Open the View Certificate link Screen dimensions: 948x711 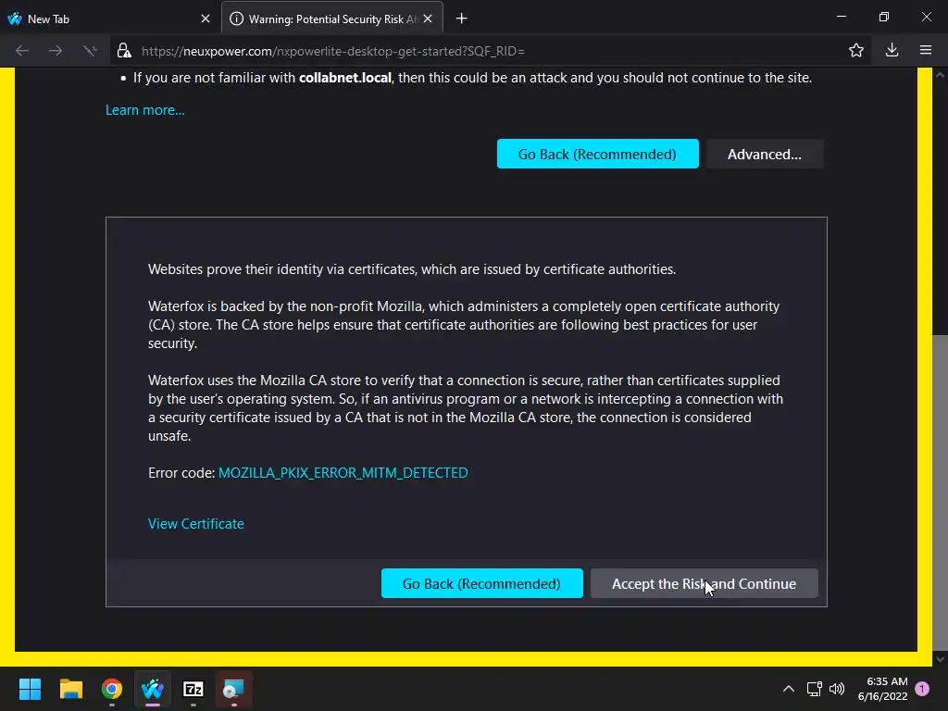[196, 524]
